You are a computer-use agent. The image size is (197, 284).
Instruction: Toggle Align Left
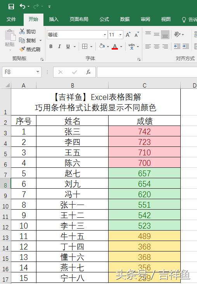coord(148,46)
